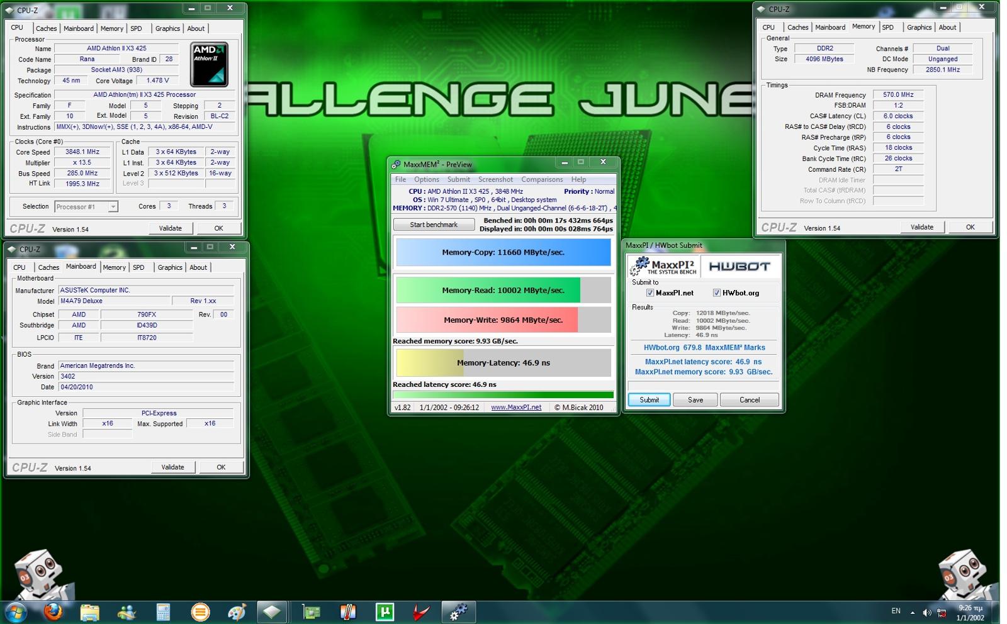The image size is (1007, 624).
Task: Open the Windows Start orb
Action: (16, 611)
